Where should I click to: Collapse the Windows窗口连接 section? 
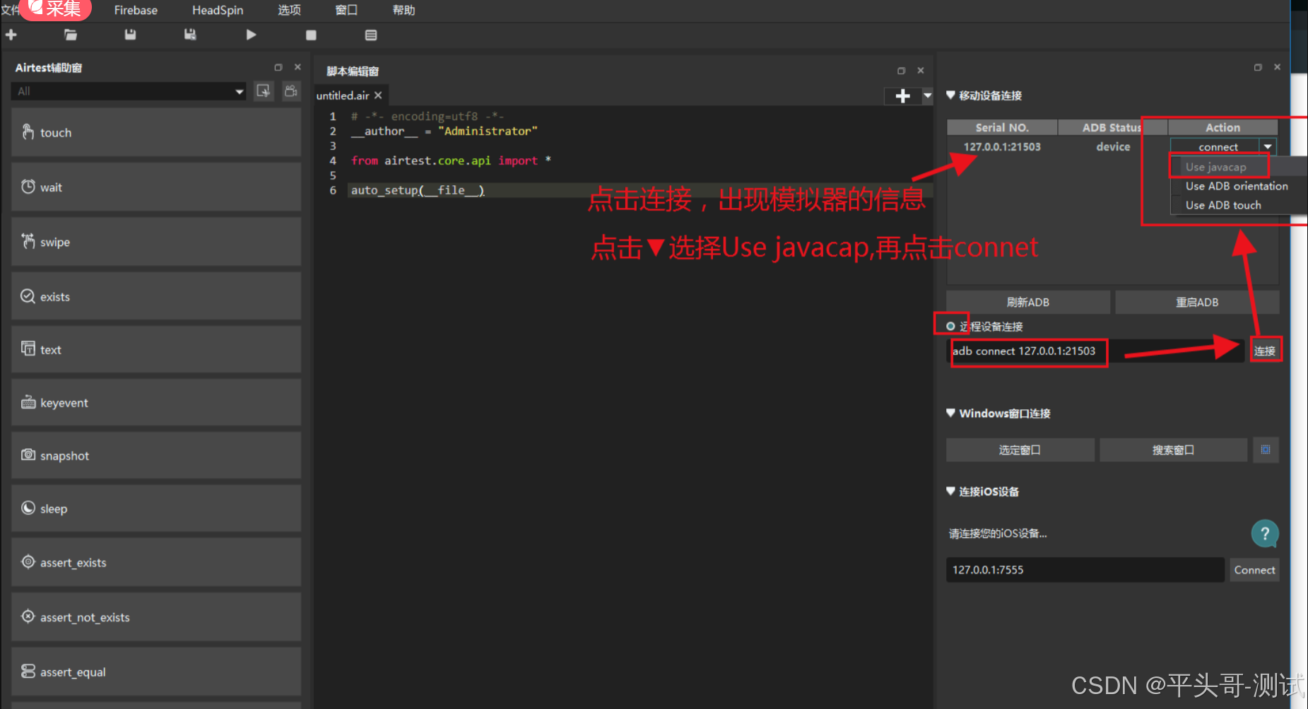click(950, 413)
